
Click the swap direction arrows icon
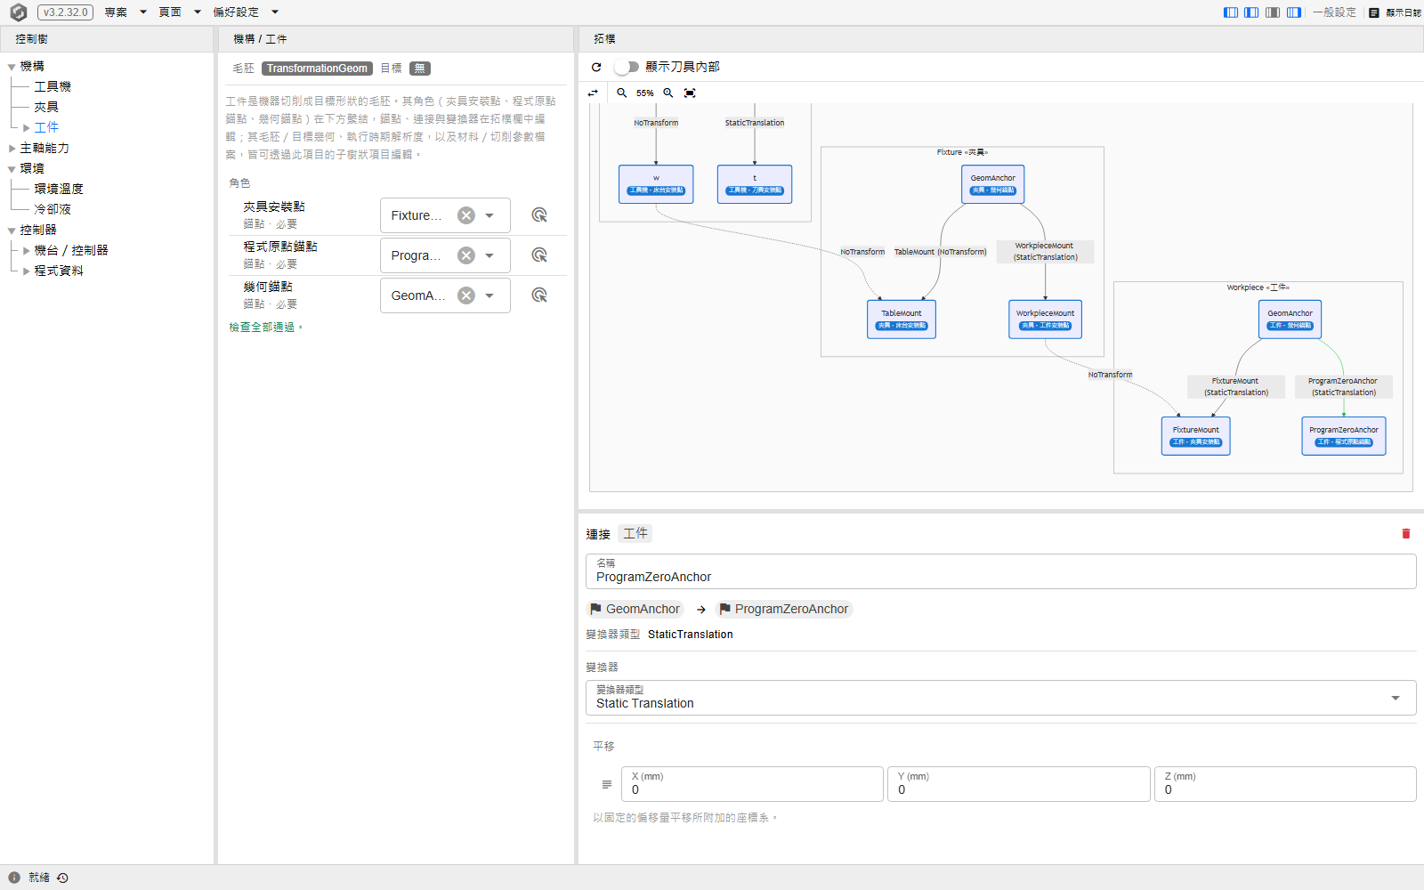point(594,93)
